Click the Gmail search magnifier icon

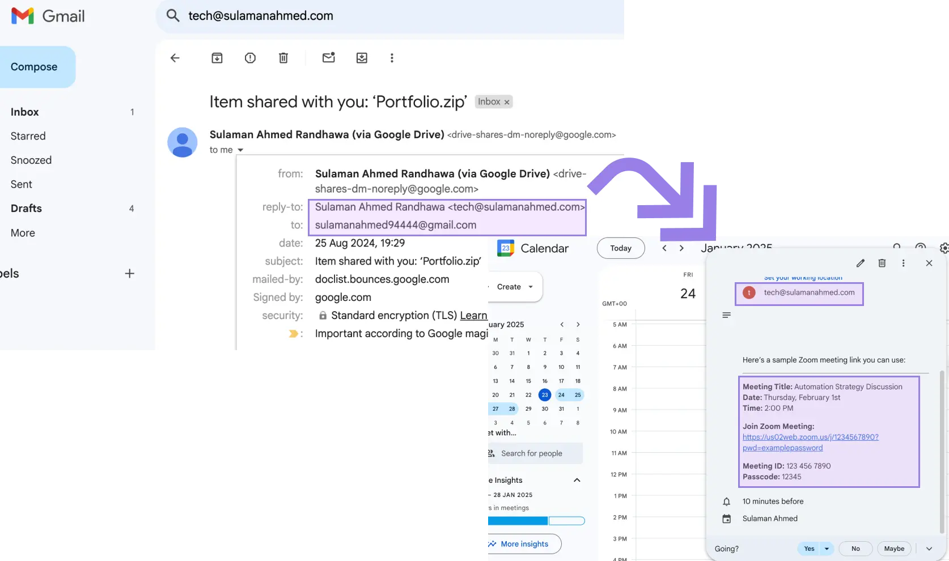coord(173,15)
